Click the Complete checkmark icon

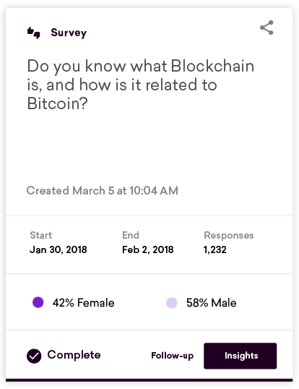tap(34, 356)
